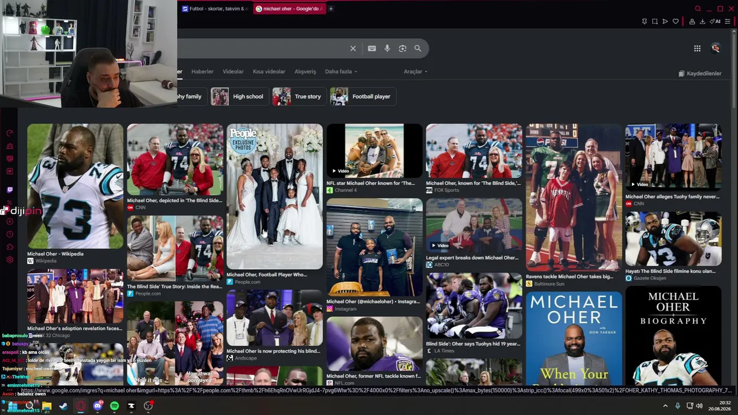Show hidden system tray icons

pos(665,406)
